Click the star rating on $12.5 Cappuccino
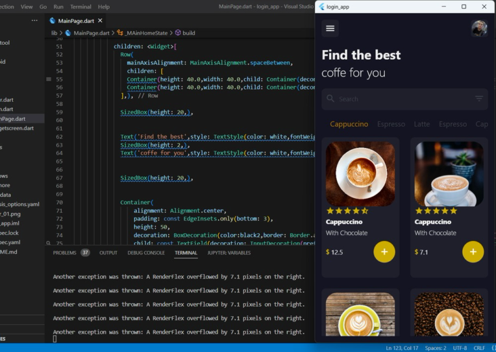The width and height of the screenshot is (496, 352). 347,210
